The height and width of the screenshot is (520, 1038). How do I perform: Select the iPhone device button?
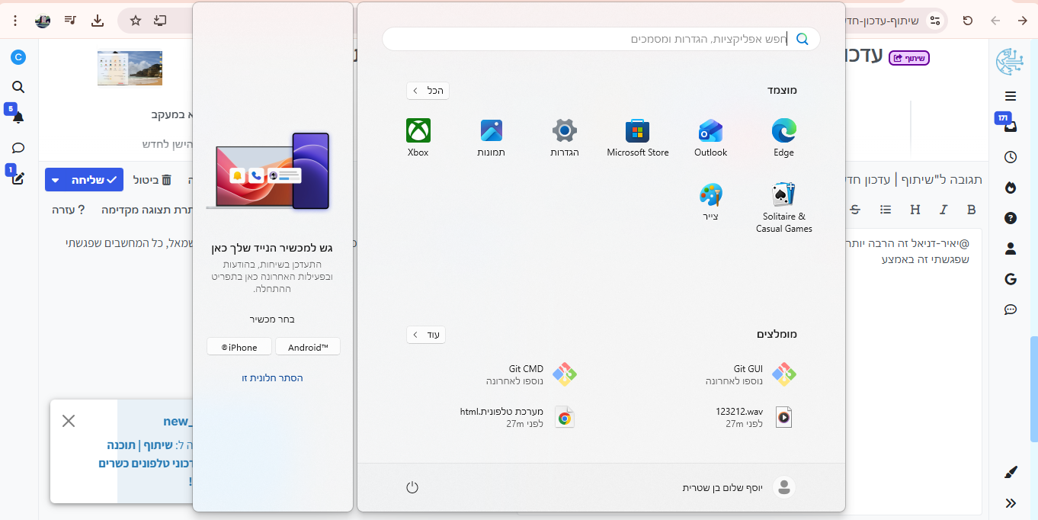point(239,347)
